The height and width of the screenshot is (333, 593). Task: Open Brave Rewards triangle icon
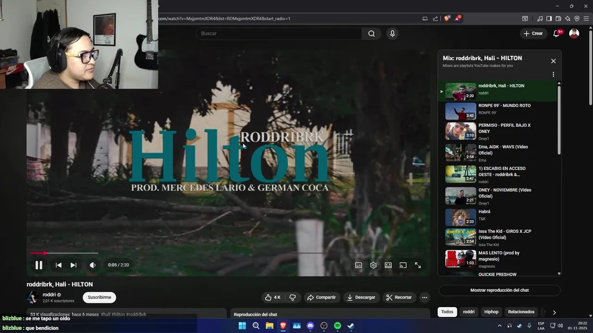point(458,18)
